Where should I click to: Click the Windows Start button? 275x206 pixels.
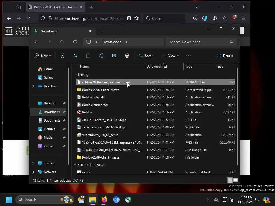tap(9, 200)
